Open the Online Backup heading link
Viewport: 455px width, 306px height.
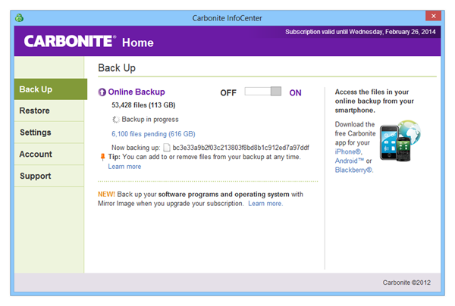tap(136, 92)
